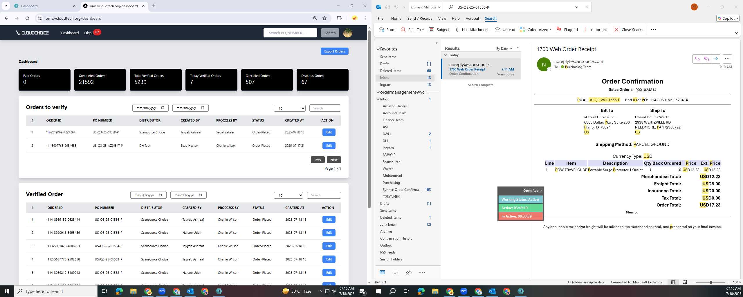Open Windows Start menu on left taskbar
This screenshot has width=743, height=297.
(x=7, y=291)
